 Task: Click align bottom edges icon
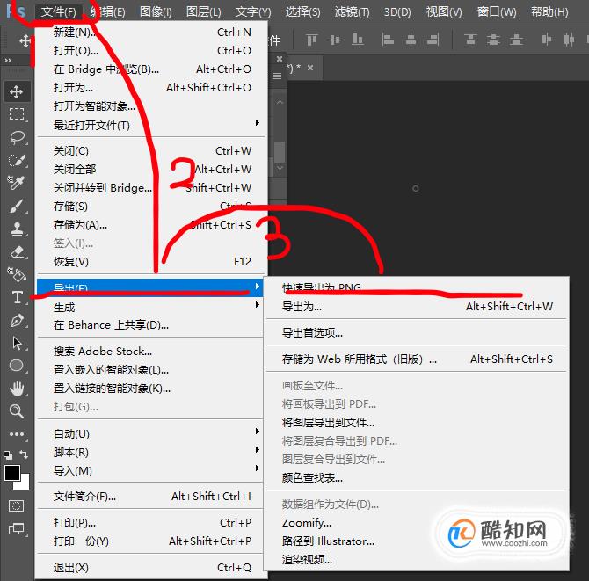[357, 40]
